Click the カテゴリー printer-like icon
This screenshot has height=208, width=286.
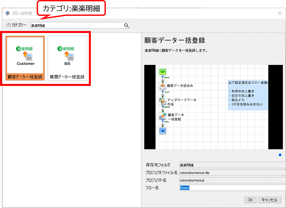[x=8, y=25]
